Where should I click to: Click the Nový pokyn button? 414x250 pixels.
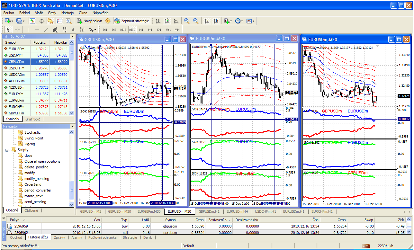[x=89, y=21]
